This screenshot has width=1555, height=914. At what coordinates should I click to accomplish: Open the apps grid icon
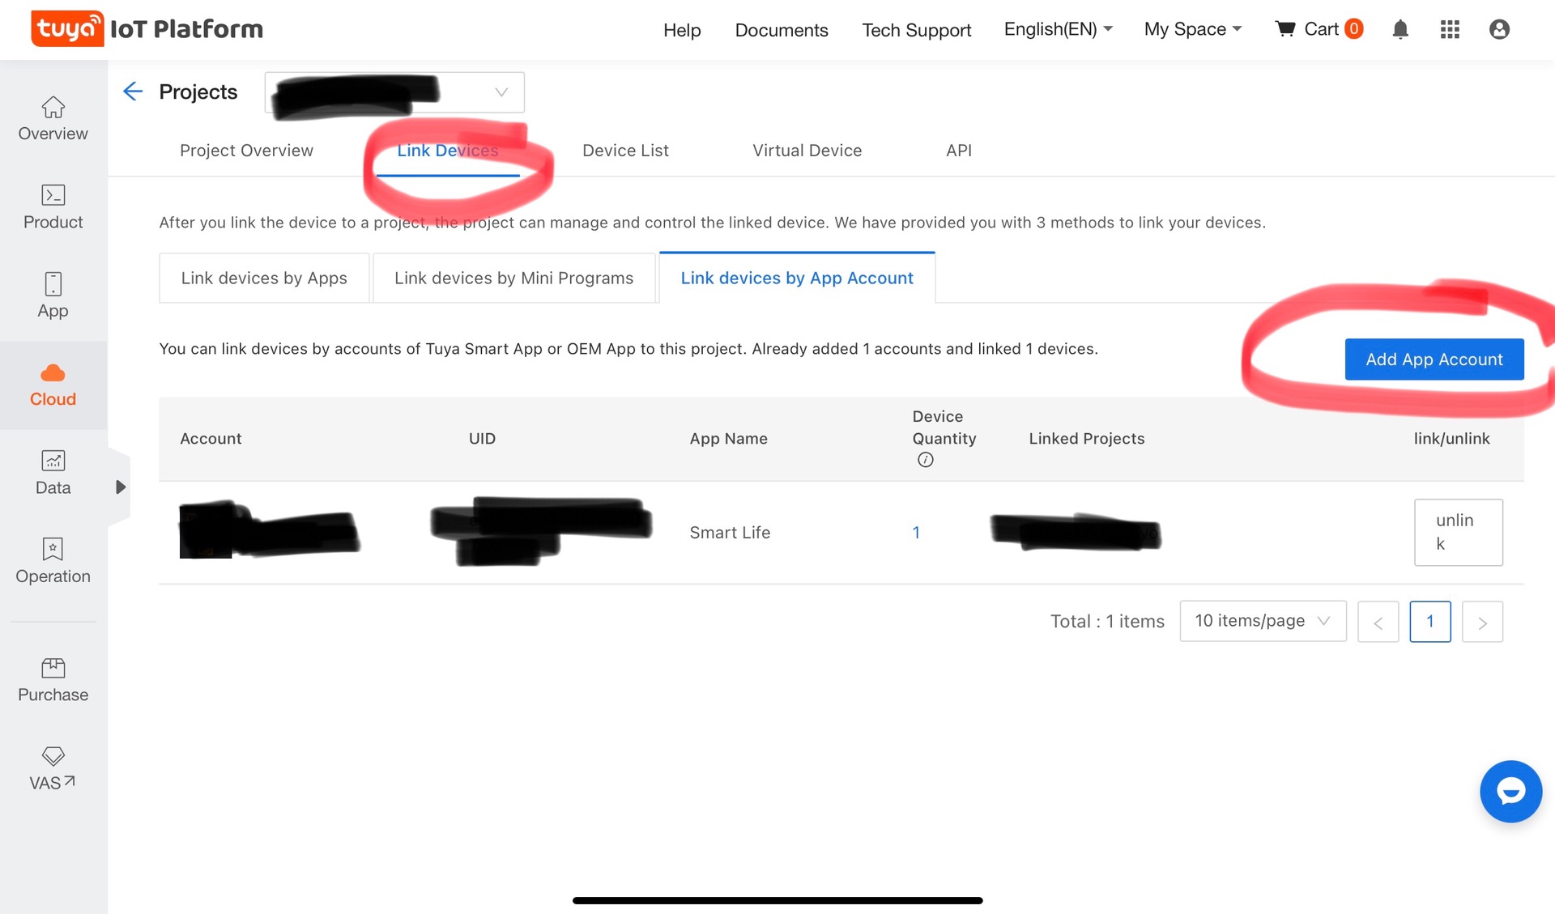1450,30
